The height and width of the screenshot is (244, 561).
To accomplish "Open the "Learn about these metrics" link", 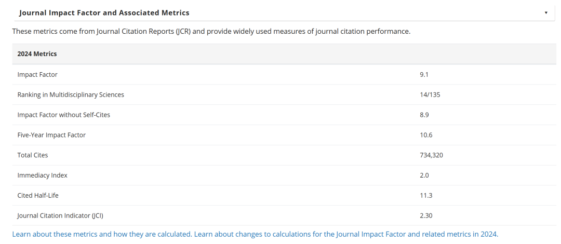I will (x=102, y=234).
